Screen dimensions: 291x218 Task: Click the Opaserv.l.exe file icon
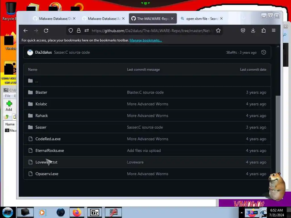(x=30, y=174)
